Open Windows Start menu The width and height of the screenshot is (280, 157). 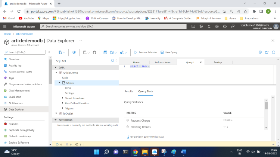pos(97,152)
